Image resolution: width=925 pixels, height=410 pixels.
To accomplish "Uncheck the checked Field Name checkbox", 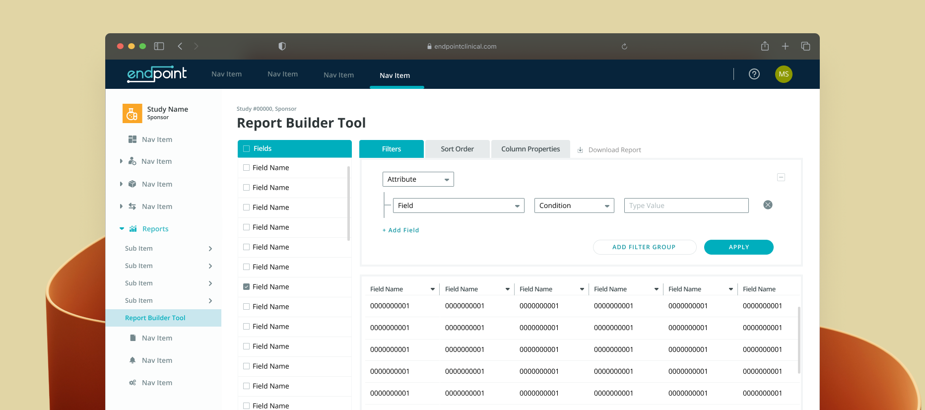I will tap(246, 287).
